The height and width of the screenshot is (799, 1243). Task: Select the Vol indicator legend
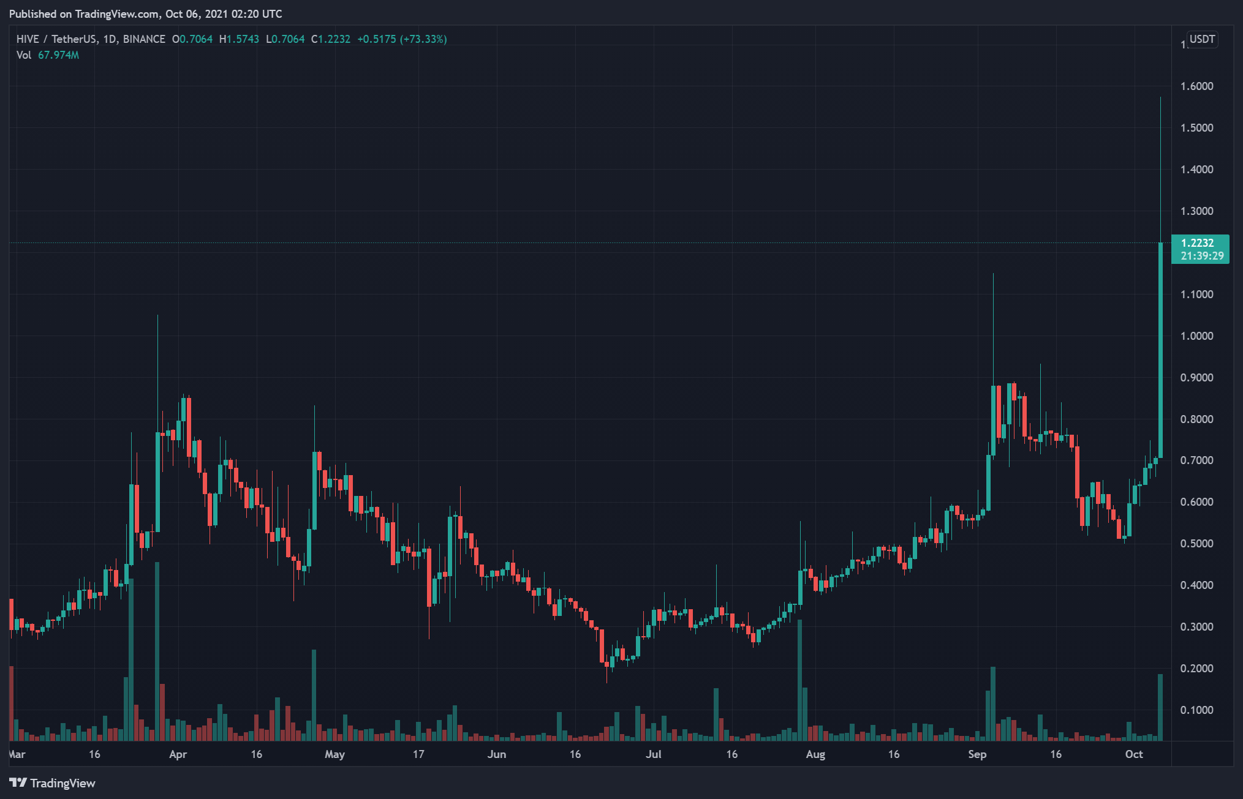(x=24, y=55)
